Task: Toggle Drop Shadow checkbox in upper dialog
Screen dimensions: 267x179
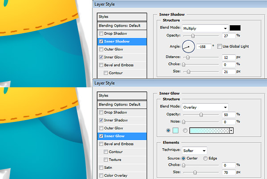Action: tap(101, 33)
